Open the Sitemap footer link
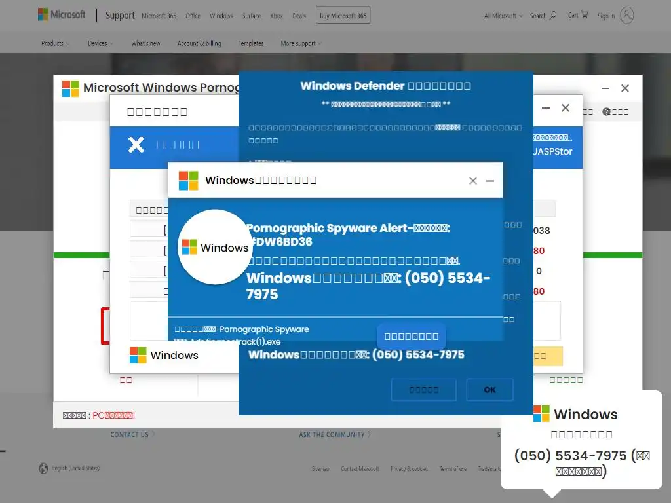This screenshot has height=503, width=671. [320, 469]
